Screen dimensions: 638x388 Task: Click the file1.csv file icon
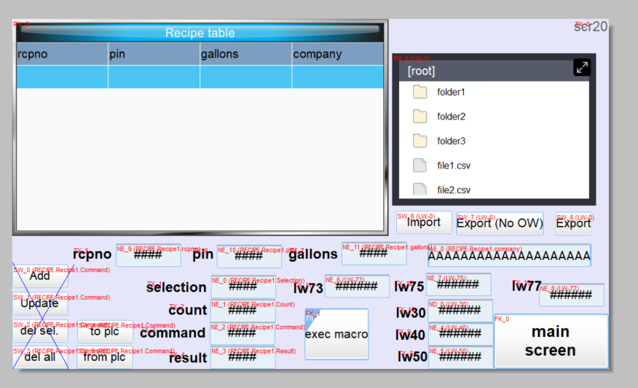tap(420, 166)
